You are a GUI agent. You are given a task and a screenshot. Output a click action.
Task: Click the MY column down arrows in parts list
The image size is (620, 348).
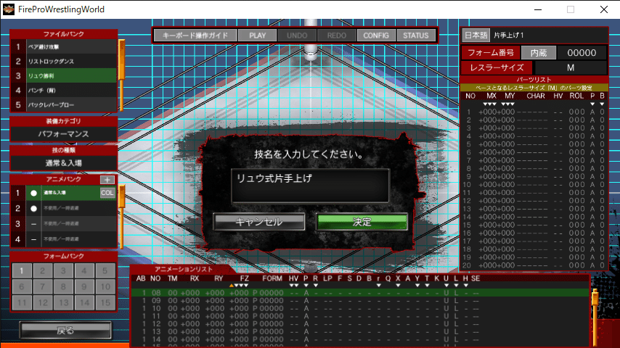point(507,104)
